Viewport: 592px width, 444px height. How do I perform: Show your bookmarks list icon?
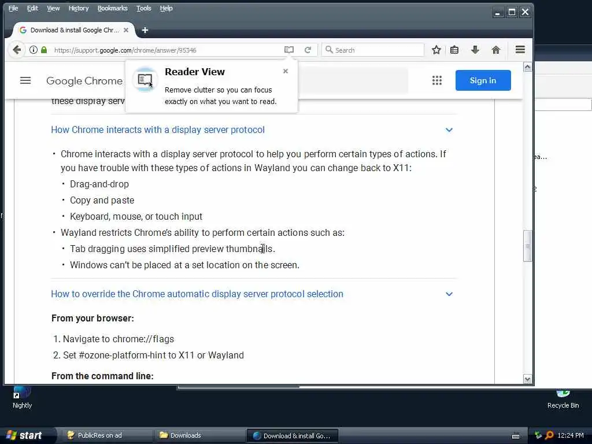[x=454, y=50]
